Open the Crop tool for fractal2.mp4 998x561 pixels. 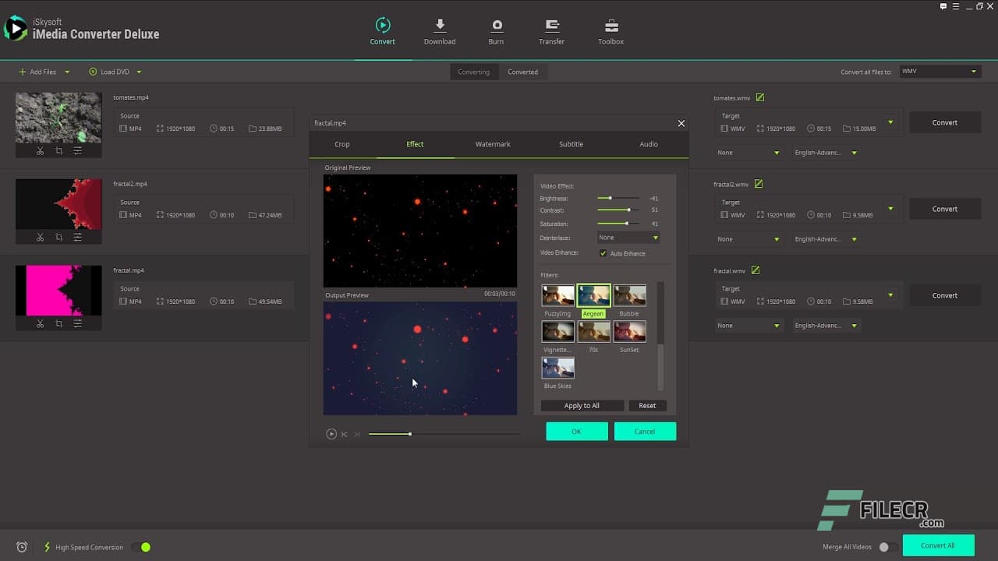[58, 237]
